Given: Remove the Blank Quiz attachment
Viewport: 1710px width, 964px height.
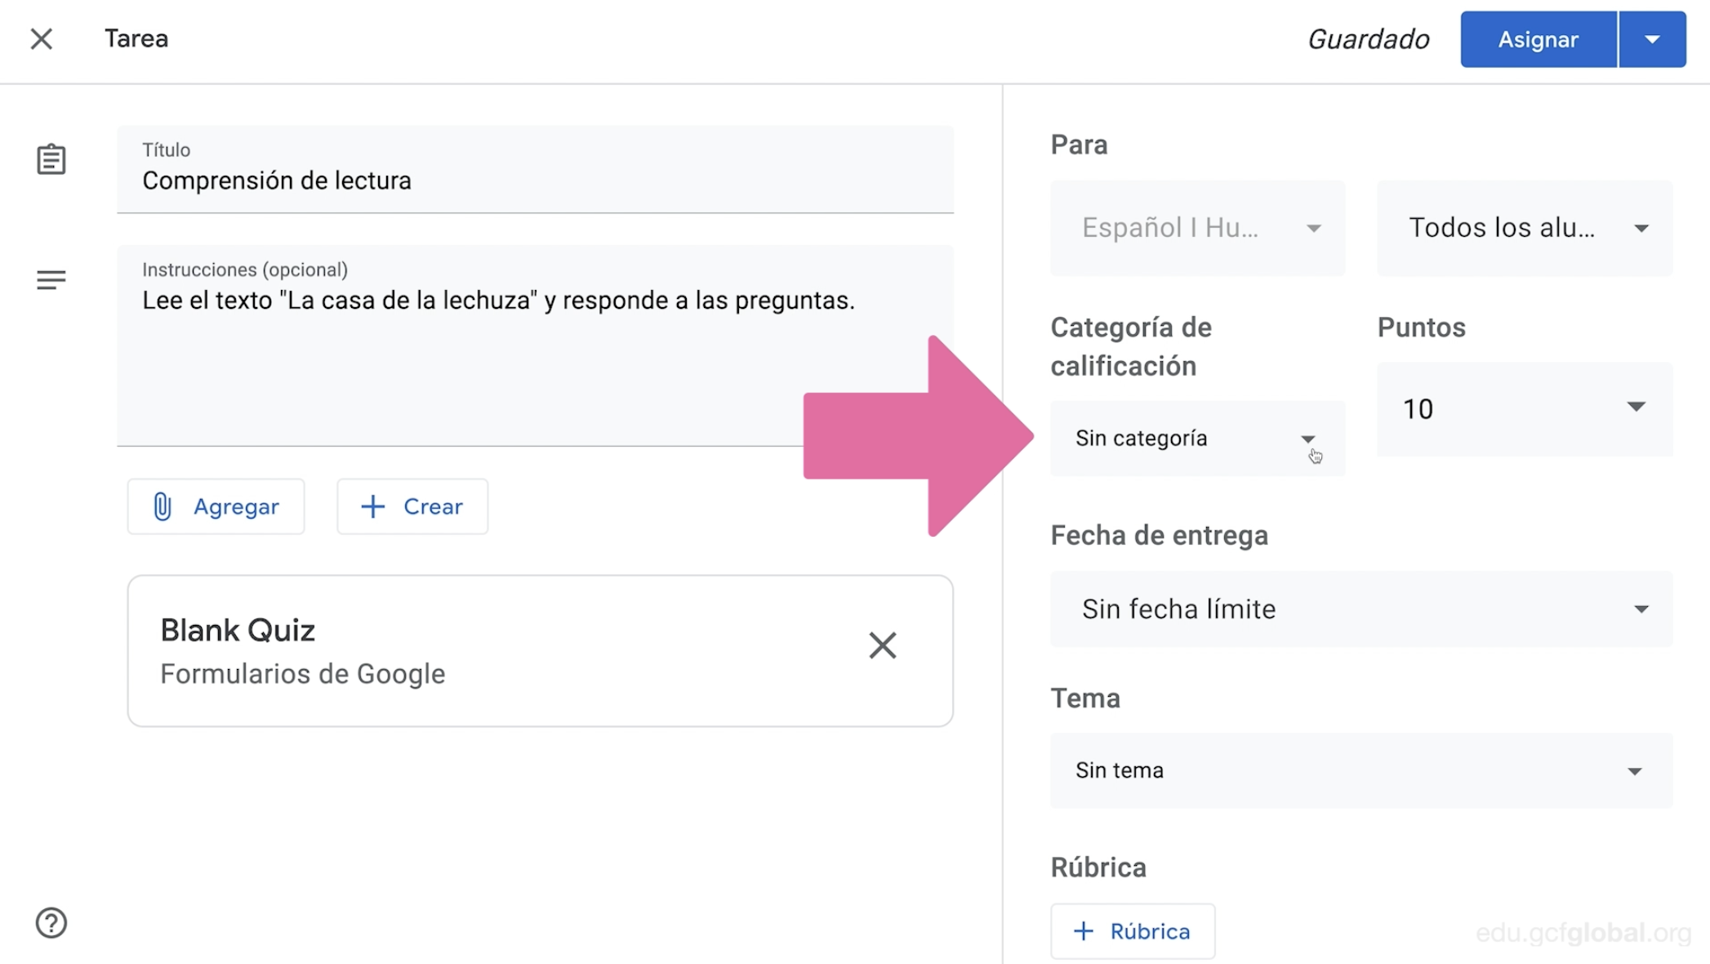Looking at the screenshot, I should click(882, 645).
